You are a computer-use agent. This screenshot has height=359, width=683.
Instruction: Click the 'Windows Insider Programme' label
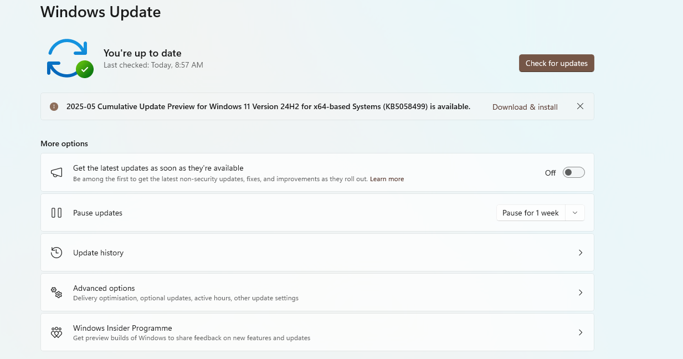(122, 328)
